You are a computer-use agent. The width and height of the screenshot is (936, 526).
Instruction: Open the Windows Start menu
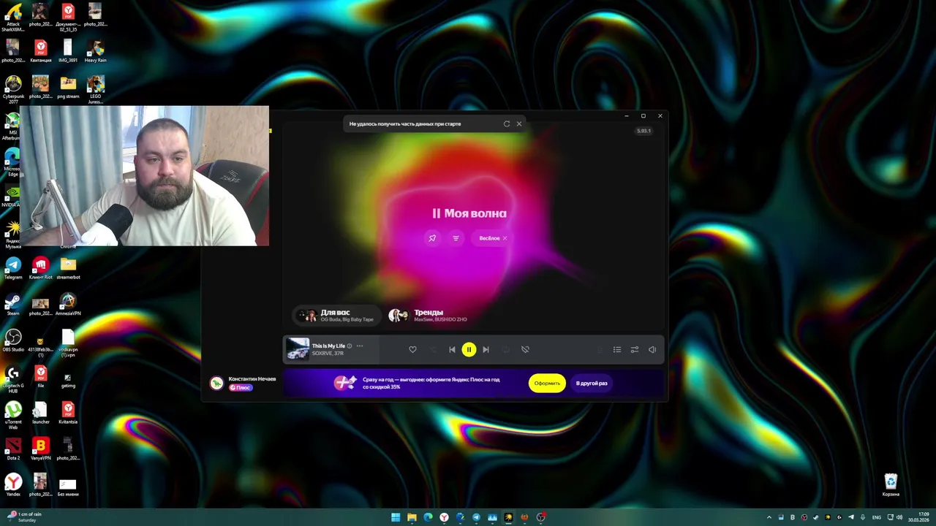pos(396,517)
